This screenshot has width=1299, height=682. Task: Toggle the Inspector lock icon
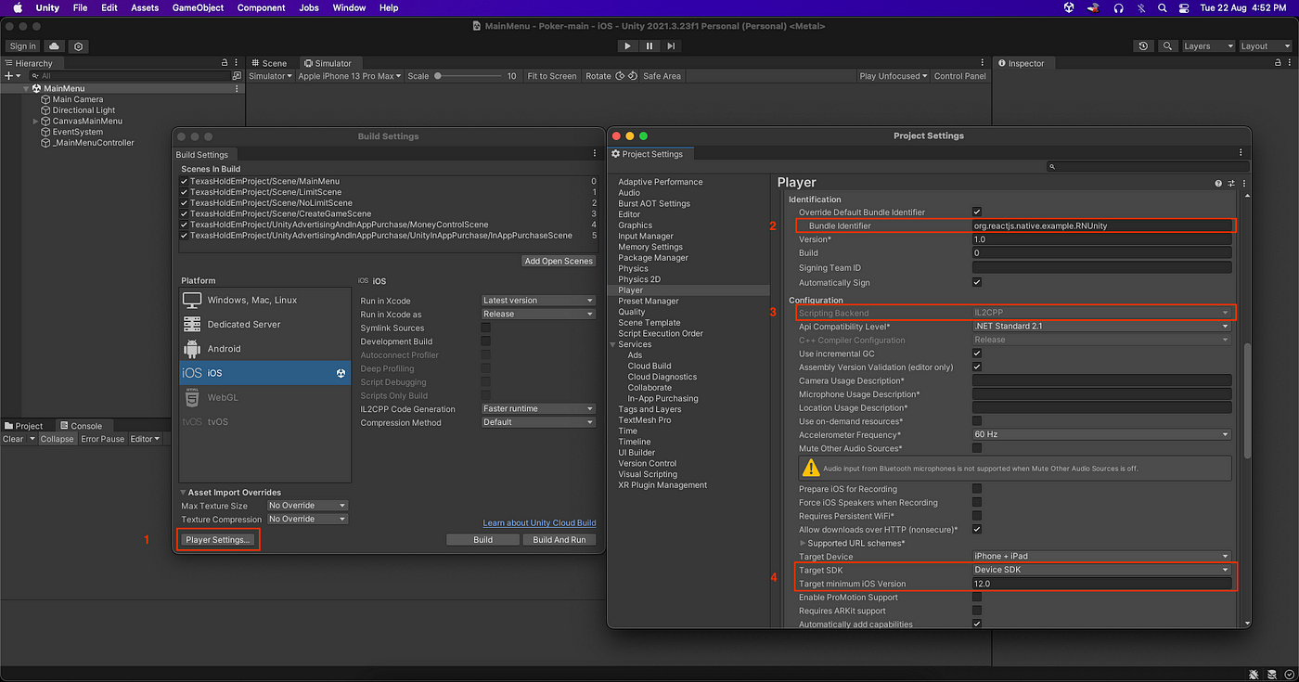(x=1279, y=63)
